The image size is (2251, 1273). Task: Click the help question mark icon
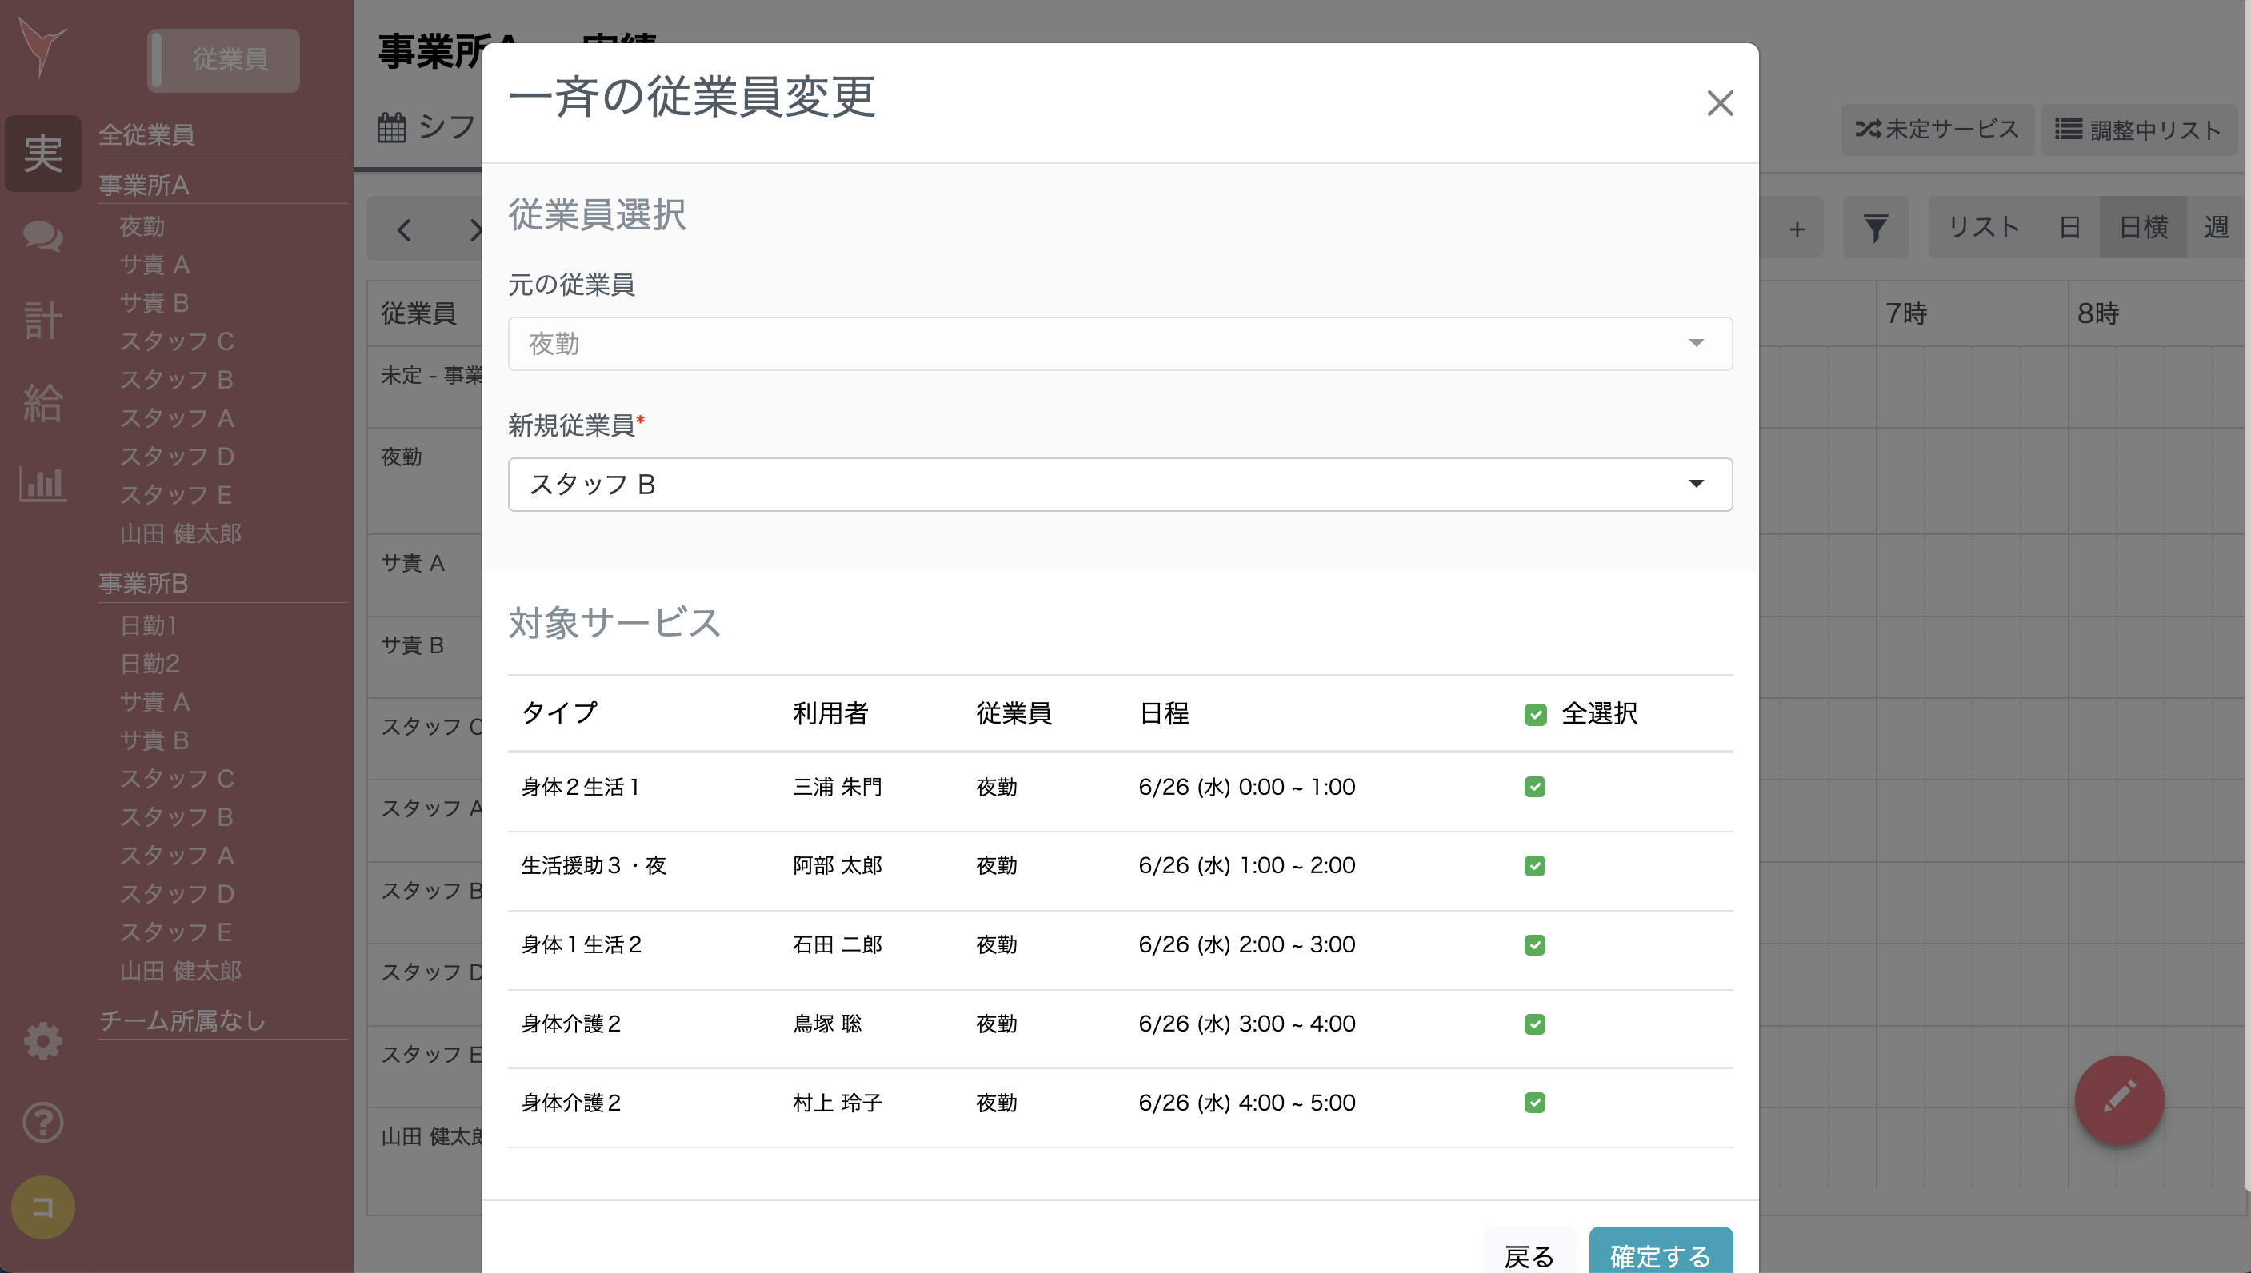(x=42, y=1123)
